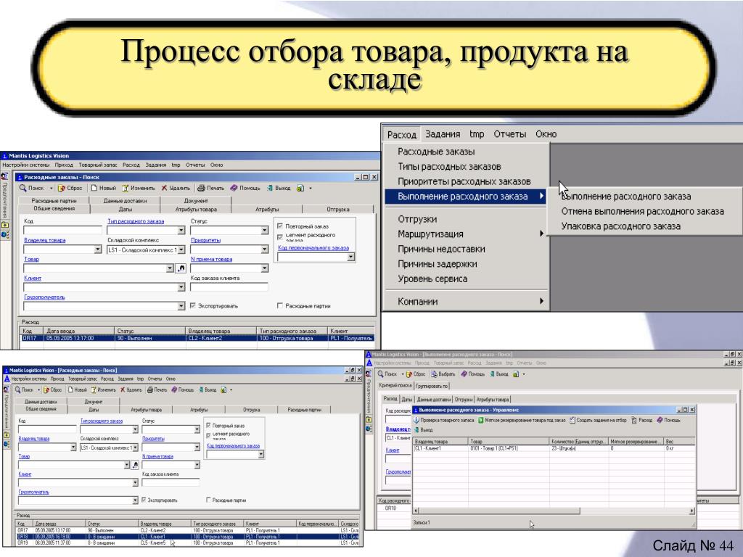This screenshot has width=743, height=557.
Task: Open Код первоначального заказа dropdown in lower window
Action: click(260, 454)
